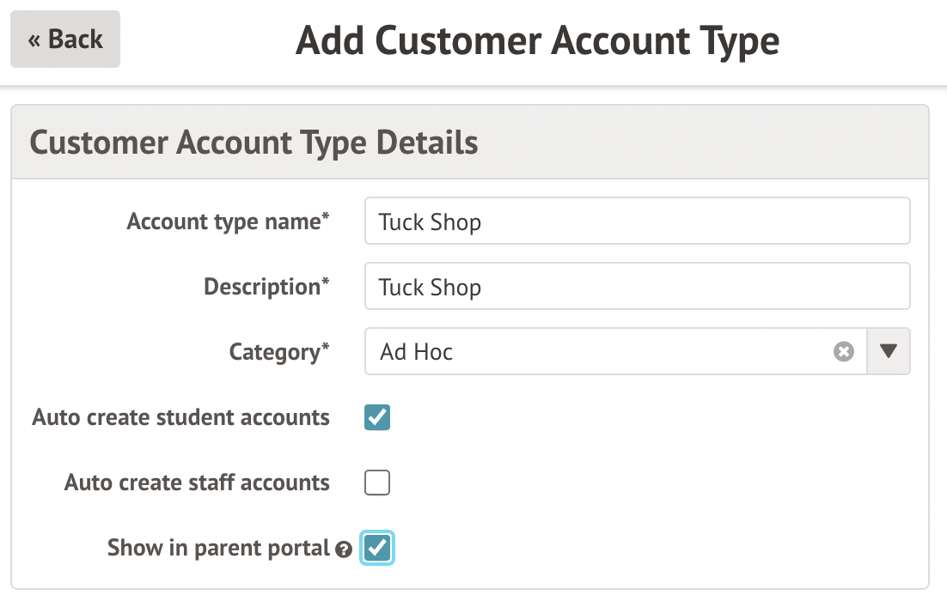Click the Show in parent portal label
This screenshot has width=947, height=601.
[x=218, y=548]
